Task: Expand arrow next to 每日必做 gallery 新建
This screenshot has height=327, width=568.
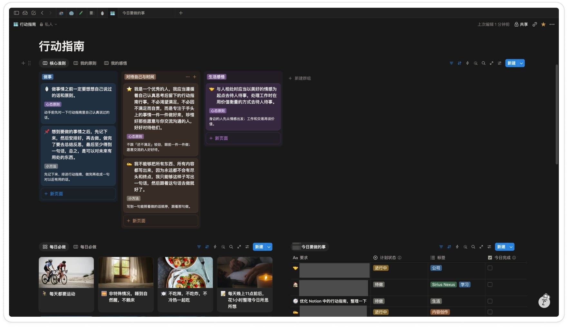Action: click(269, 247)
